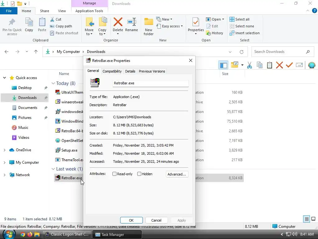Open the Details tab in Properties
Screen dimensions: 318x239
pyautogui.click(x=130, y=71)
